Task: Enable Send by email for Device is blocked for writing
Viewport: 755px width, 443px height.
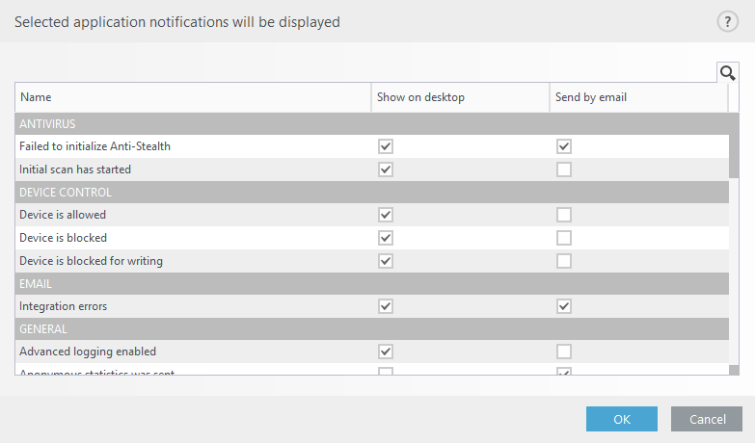Action: click(x=564, y=261)
